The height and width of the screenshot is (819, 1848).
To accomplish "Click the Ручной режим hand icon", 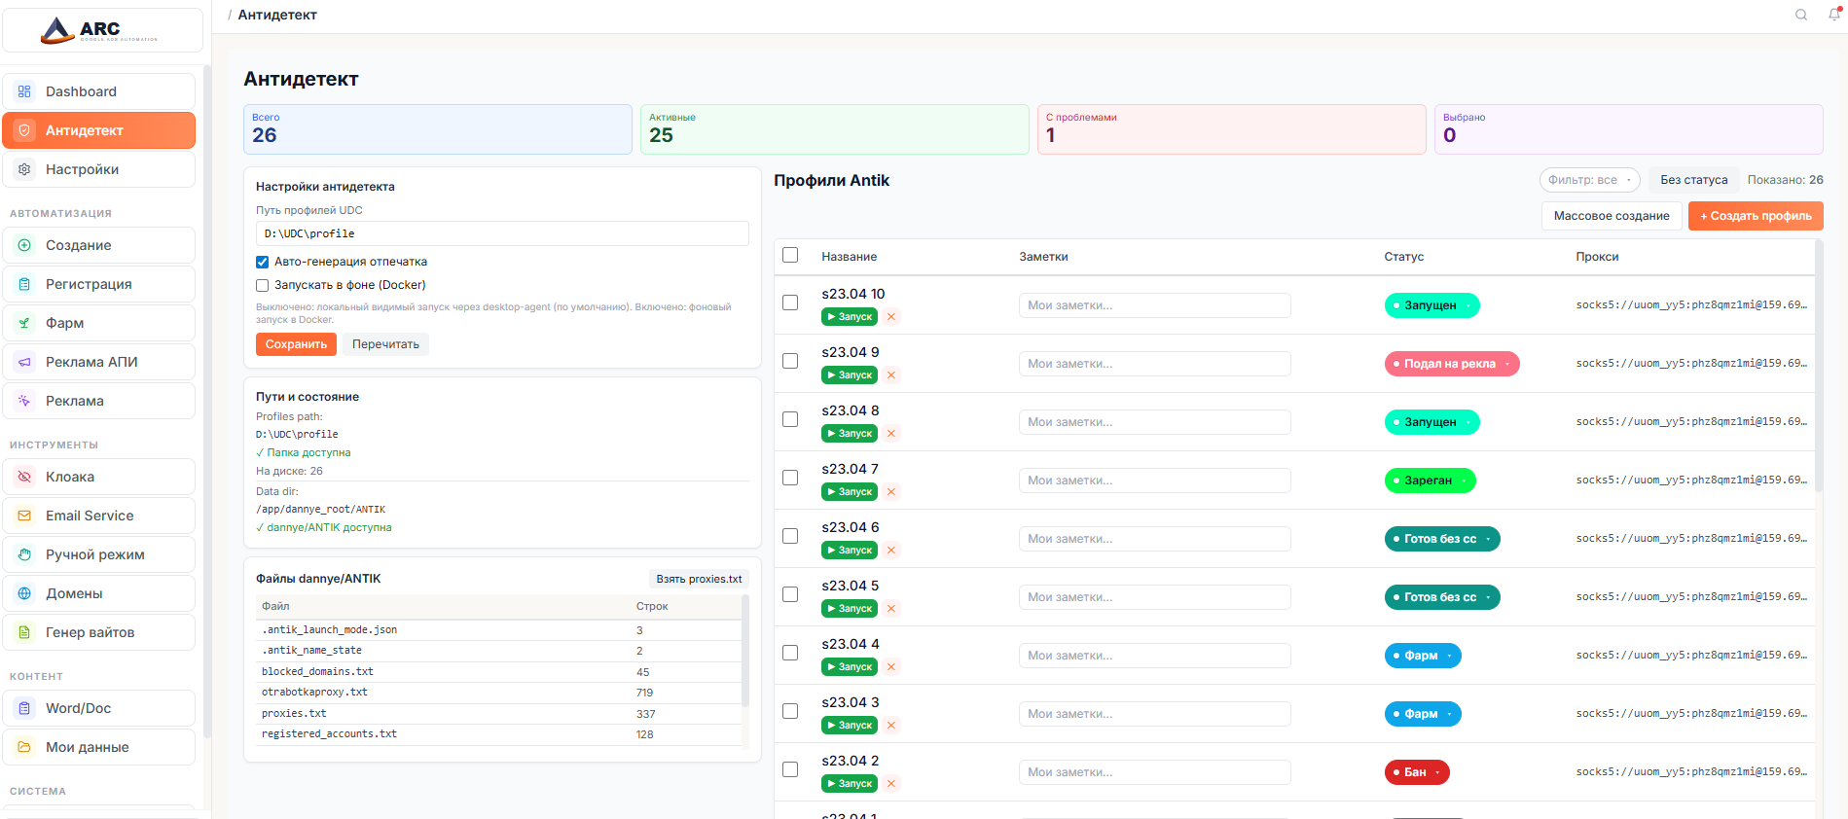I will [x=24, y=554].
